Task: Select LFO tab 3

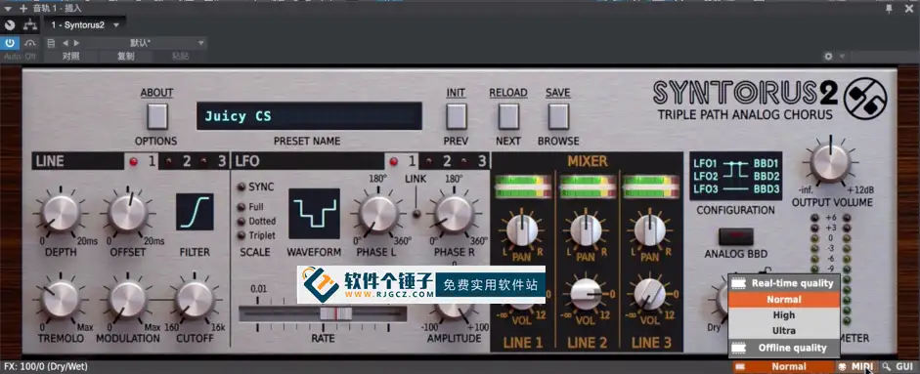Action: click(473, 161)
